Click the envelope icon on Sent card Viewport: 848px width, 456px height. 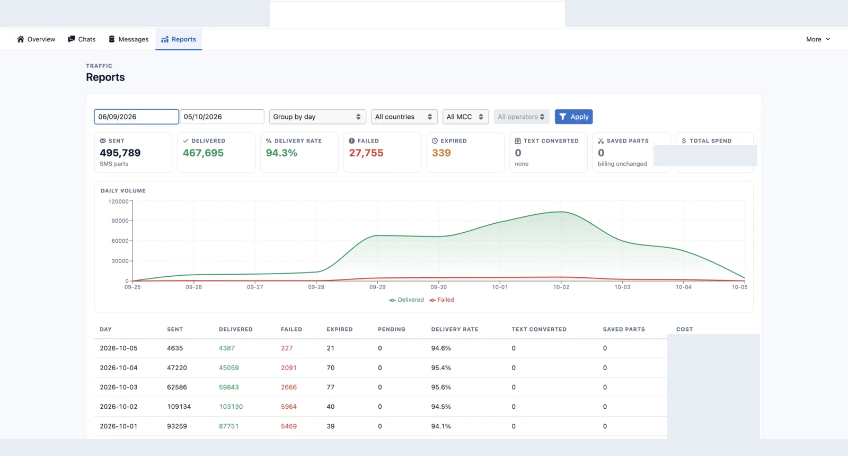point(103,141)
